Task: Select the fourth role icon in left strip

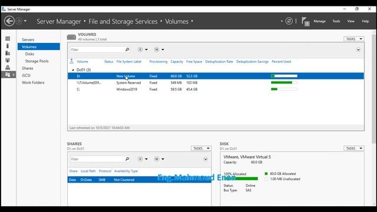Action: point(8,60)
